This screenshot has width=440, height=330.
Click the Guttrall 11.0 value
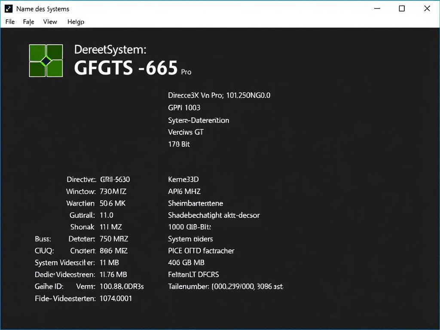tap(107, 215)
